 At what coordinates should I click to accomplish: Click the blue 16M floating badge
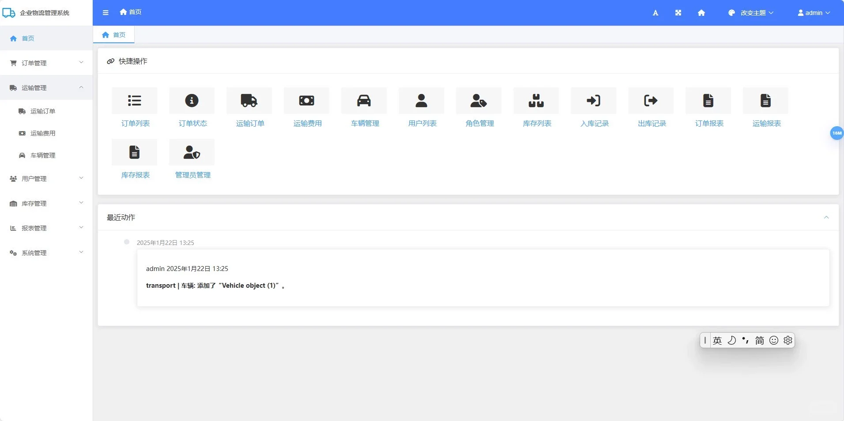click(x=837, y=133)
